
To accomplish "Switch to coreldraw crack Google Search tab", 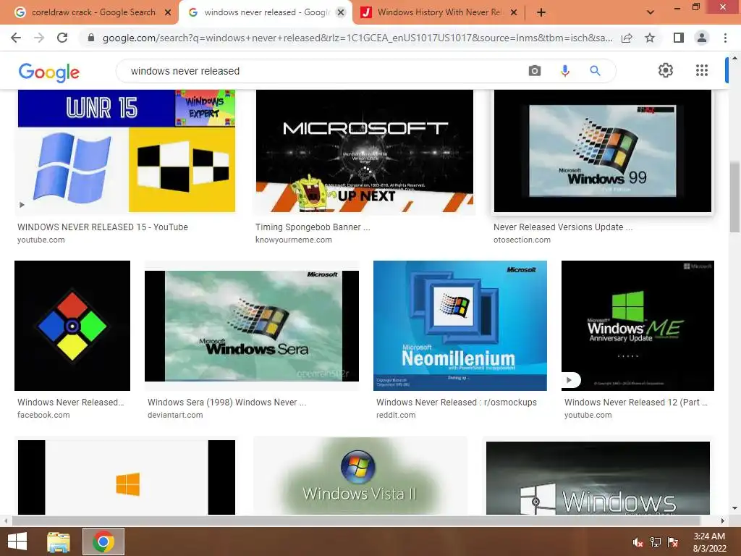I will click(93, 12).
